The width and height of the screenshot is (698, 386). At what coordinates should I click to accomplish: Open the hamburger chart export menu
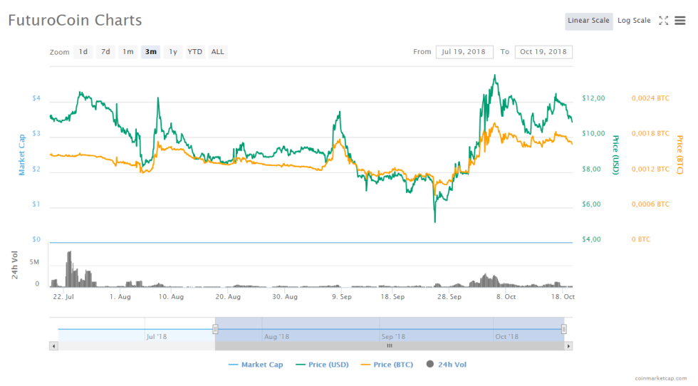pyautogui.click(x=679, y=21)
